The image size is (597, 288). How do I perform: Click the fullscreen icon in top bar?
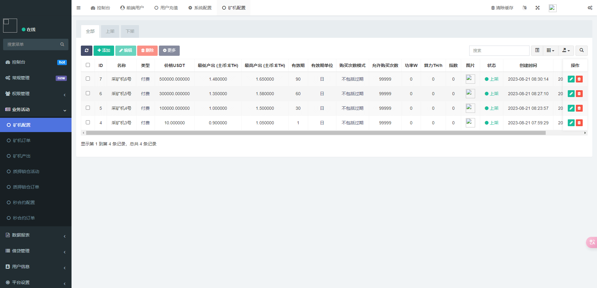pos(537,8)
